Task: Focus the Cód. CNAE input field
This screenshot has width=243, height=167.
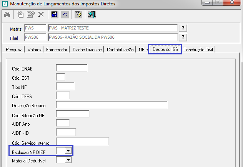Action: (x=72, y=68)
